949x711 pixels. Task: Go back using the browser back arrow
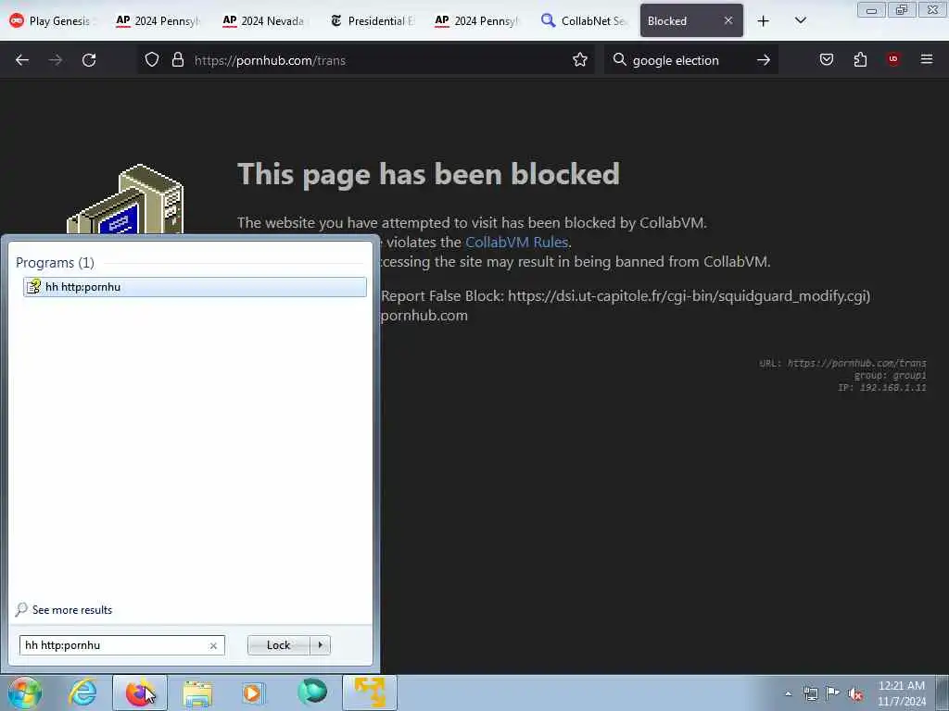[22, 60]
